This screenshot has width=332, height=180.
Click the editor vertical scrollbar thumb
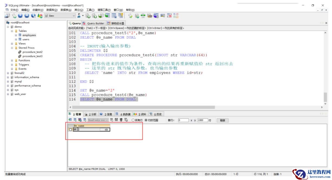[x=325, y=97]
